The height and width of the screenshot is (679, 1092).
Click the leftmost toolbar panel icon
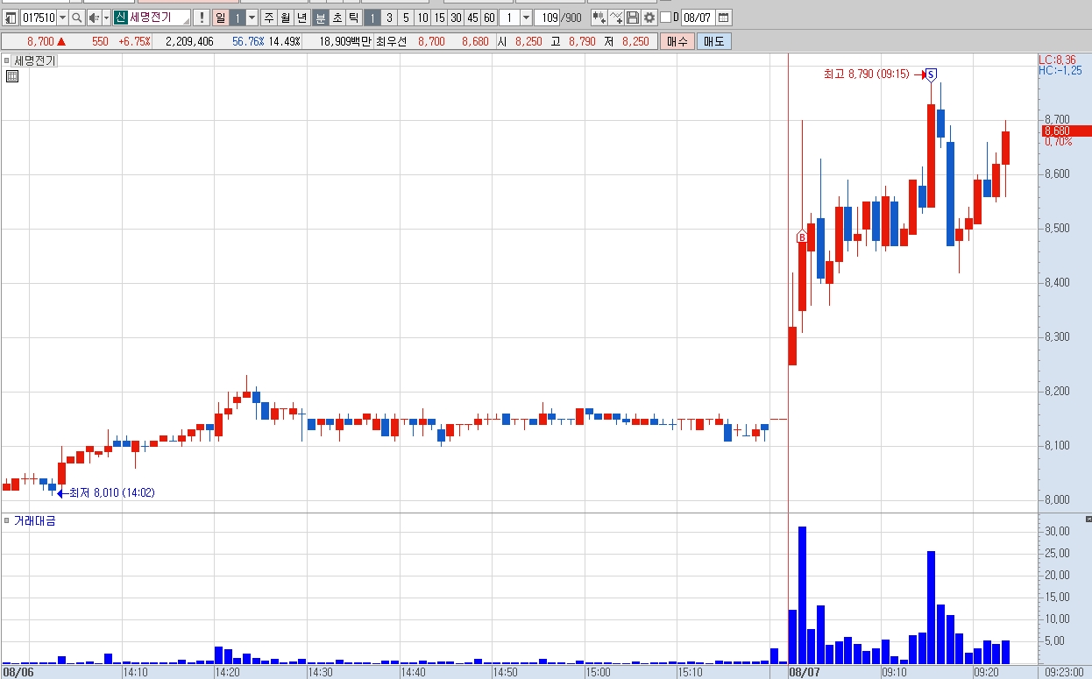coord(11,18)
